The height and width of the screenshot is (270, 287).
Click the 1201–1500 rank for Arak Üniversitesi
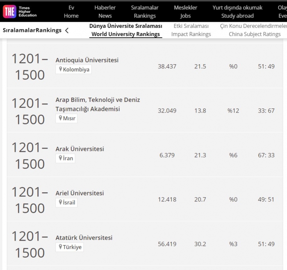30,155
